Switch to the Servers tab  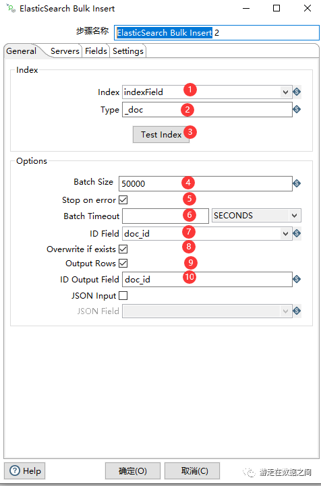pos(65,51)
